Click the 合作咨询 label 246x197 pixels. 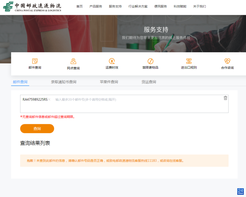pyautogui.click(x=227, y=68)
